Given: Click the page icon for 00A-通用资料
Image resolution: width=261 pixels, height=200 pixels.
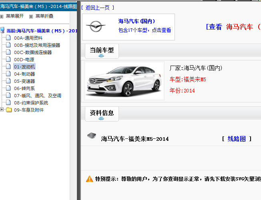Looking at the screenshot, I should pos(8,38).
